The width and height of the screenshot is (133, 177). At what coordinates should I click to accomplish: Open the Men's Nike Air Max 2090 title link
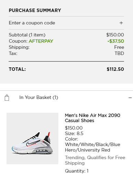point(92,118)
